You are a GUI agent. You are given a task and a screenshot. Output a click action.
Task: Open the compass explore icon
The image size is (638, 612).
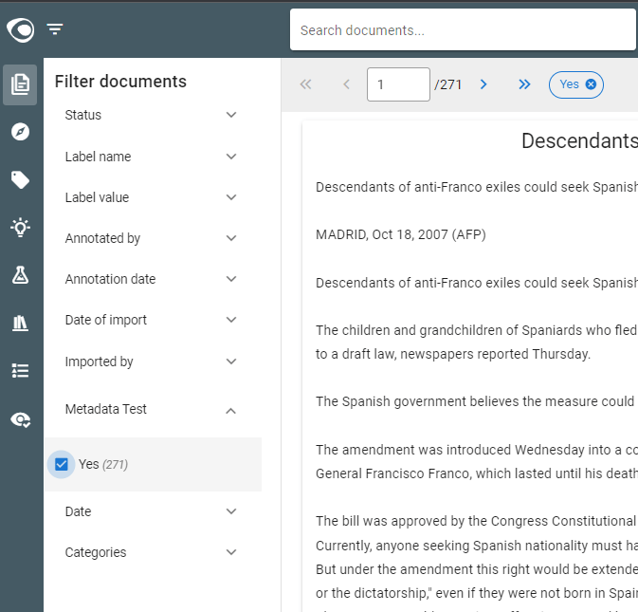click(x=20, y=132)
